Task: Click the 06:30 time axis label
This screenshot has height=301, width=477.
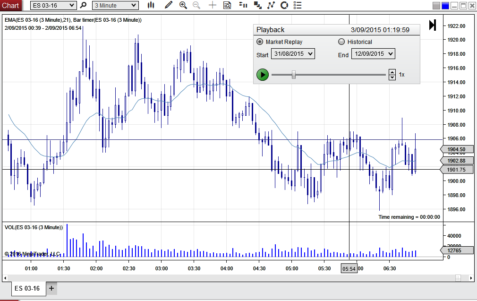Action: coord(389,269)
